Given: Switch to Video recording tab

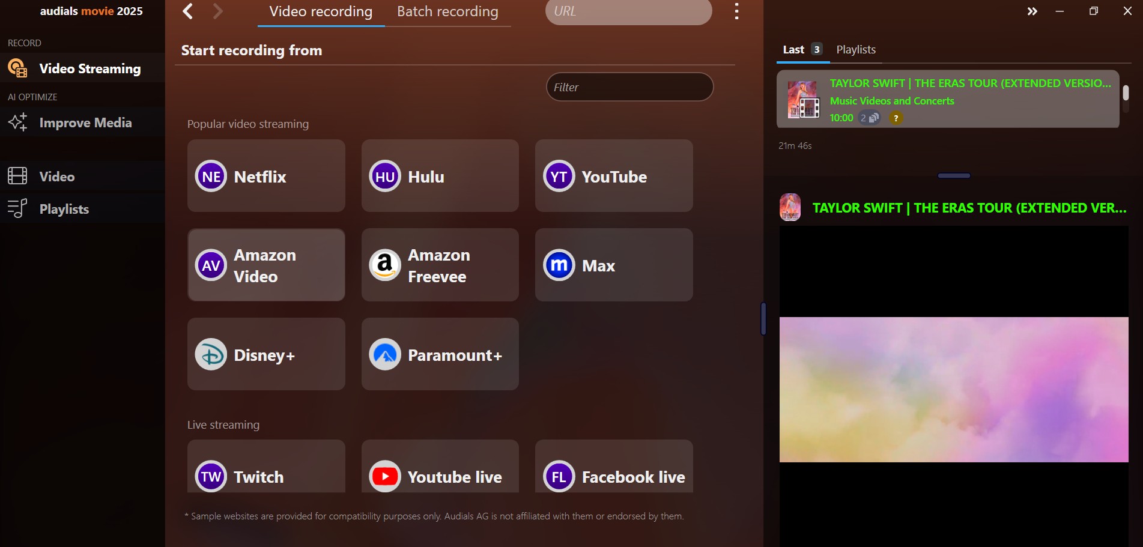Looking at the screenshot, I should (321, 12).
